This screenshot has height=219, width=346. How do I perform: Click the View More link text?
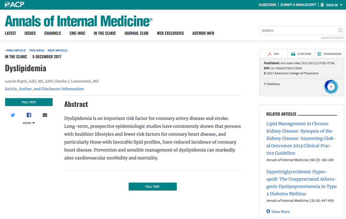tap(280, 212)
